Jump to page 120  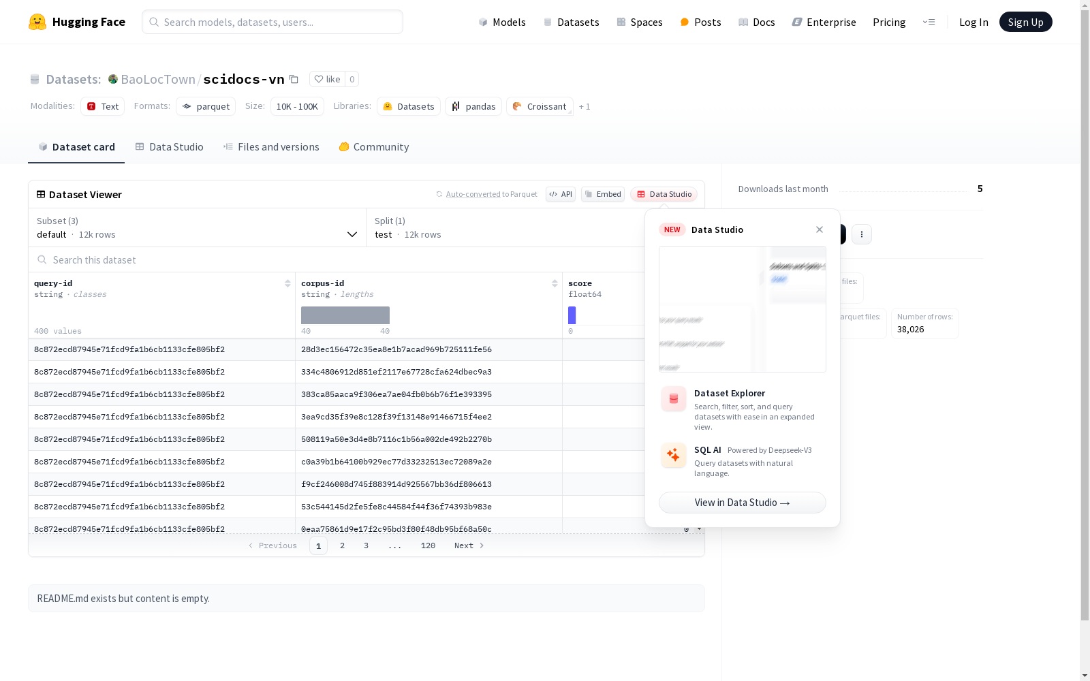pos(428,545)
